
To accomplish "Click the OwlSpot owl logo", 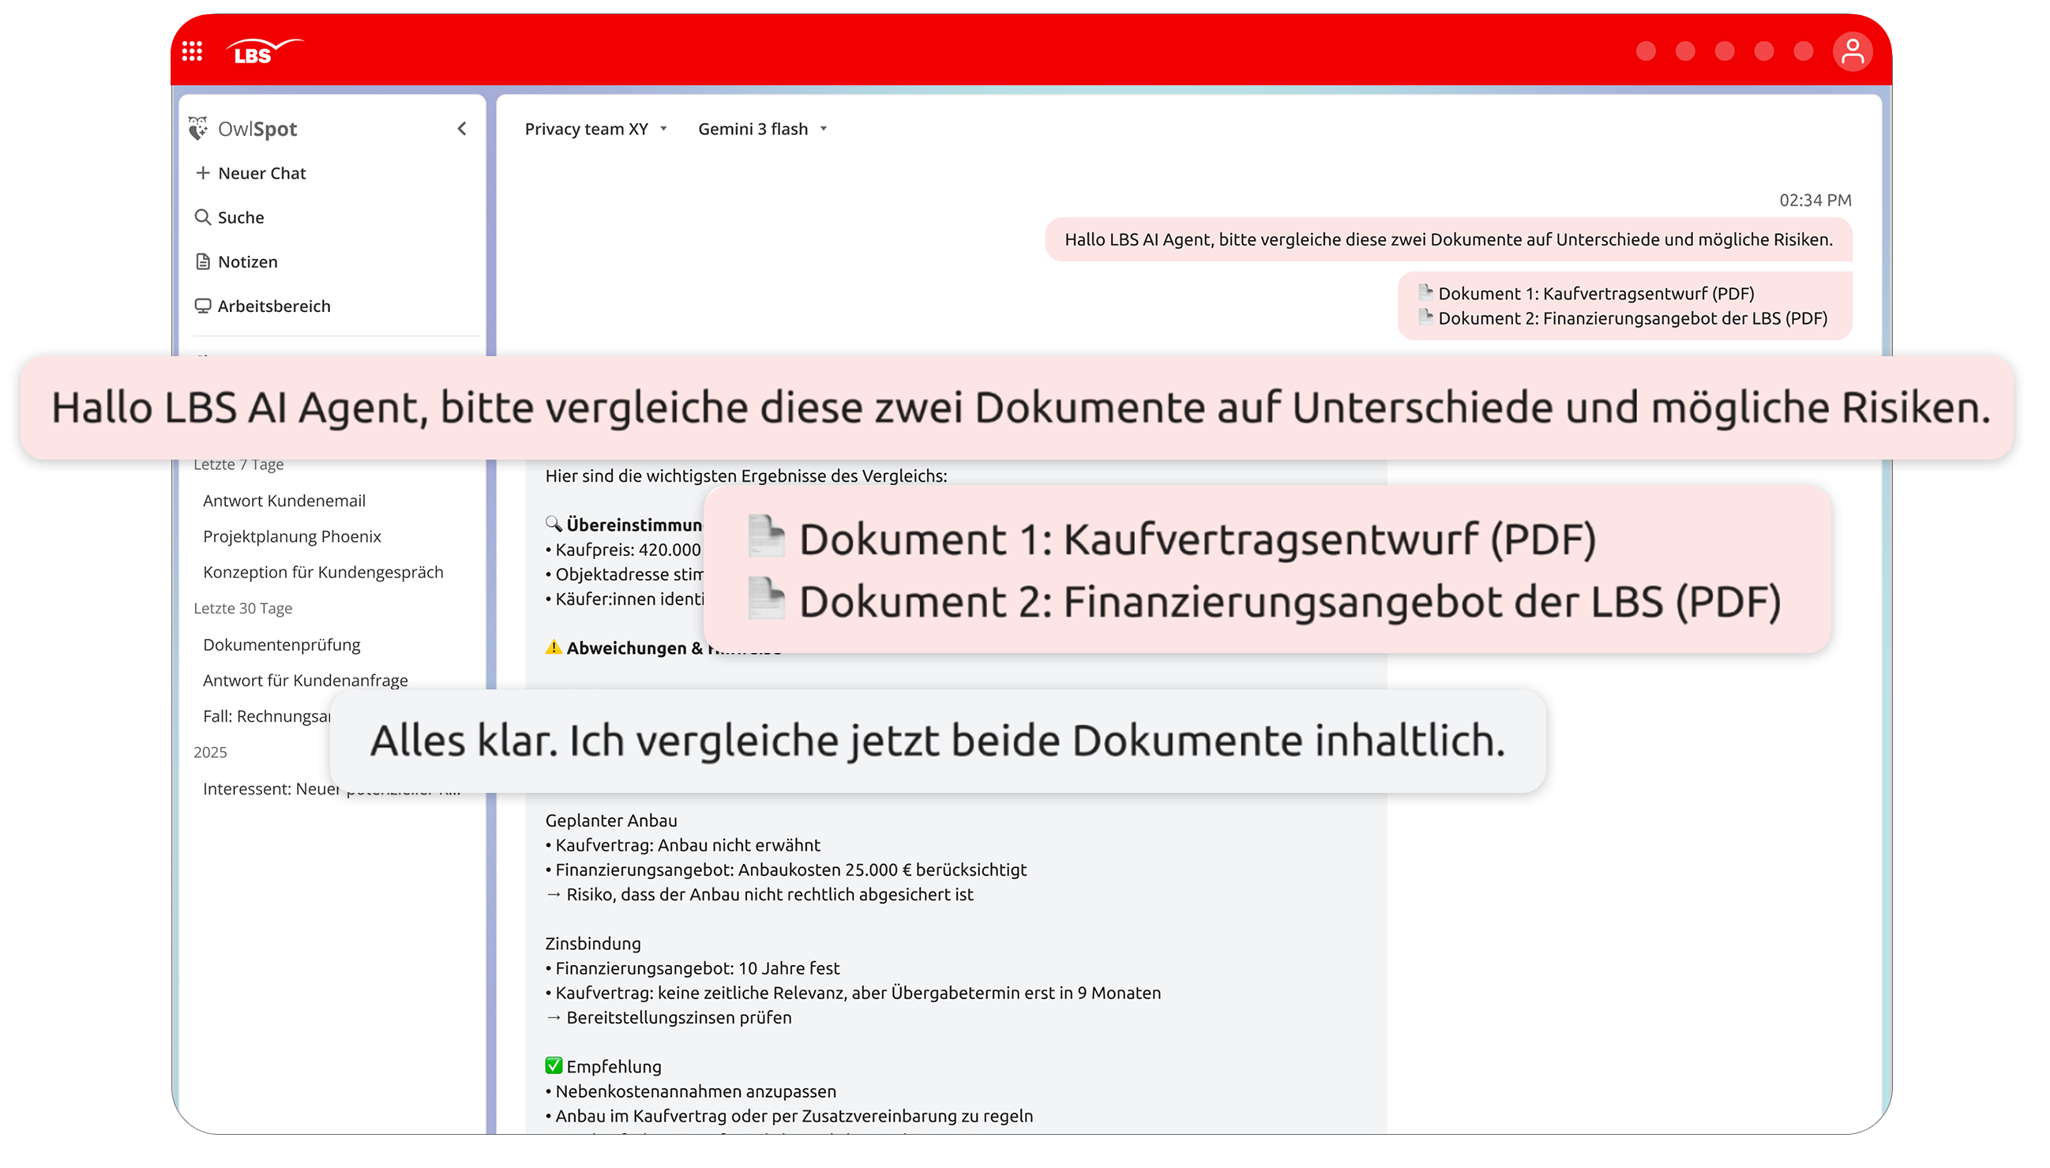I will tap(198, 129).
